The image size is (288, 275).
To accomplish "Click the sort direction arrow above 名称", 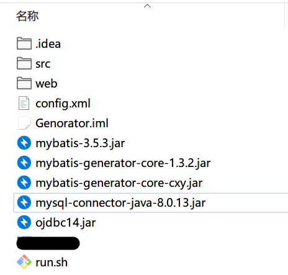I will (147, 6).
